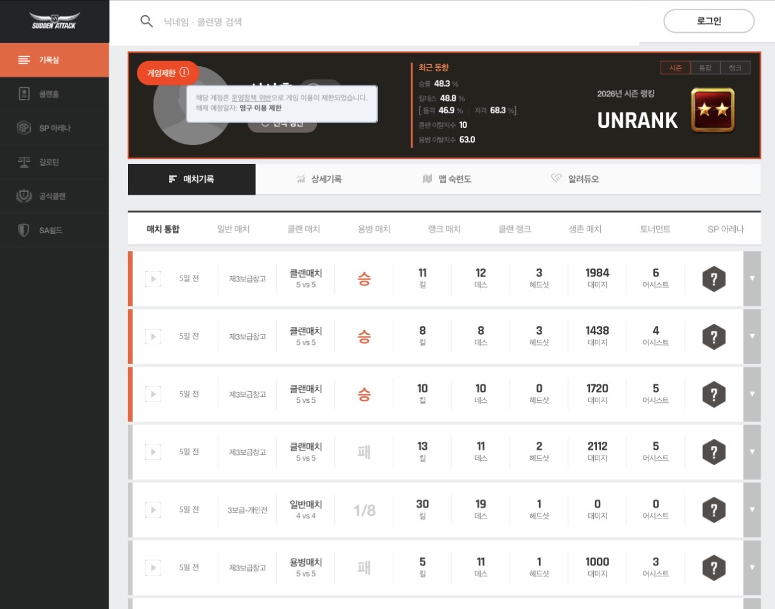Open the 맵 숙련도 tab
This screenshot has height=609, width=775.
tap(447, 179)
